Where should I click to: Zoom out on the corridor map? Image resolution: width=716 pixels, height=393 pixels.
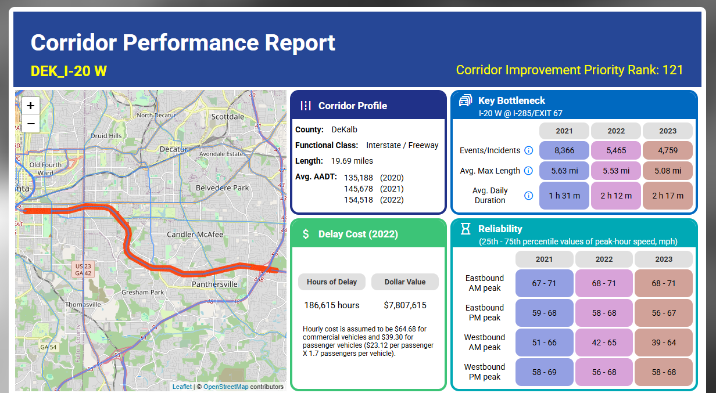point(31,124)
